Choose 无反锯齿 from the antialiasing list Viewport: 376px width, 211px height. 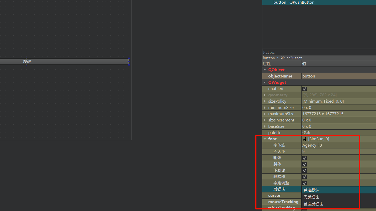coord(311,197)
